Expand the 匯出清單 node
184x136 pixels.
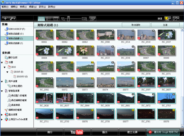[2, 114]
